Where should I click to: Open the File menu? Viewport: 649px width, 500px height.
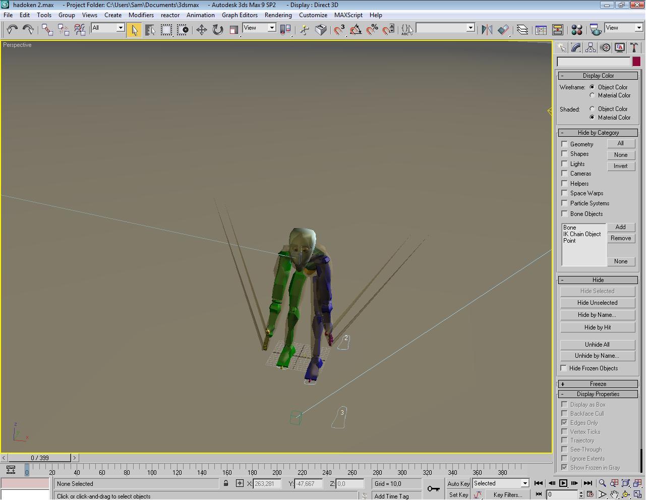pyautogui.click(x=8, y=15)
